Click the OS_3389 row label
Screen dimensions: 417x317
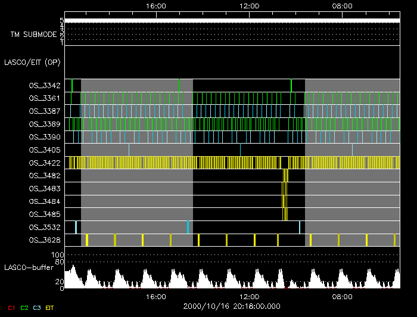pyautogui.click(x=44, y=124)
